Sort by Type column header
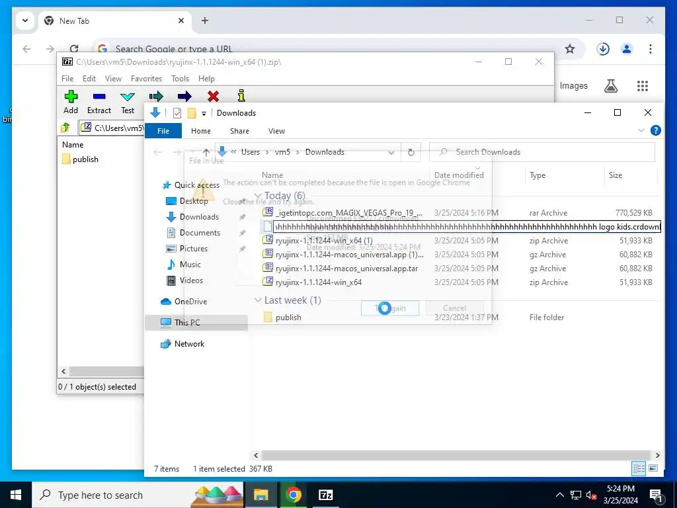This screenshot has width=677, height=508. coord(538,175)
